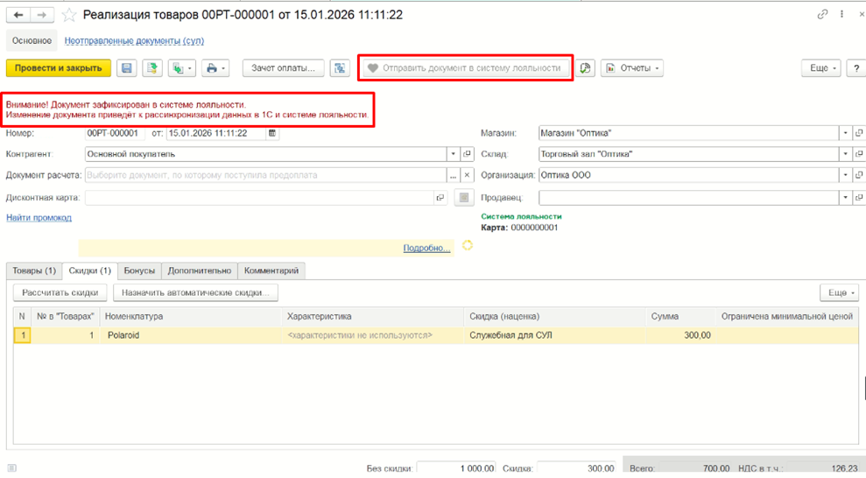
Task: Add document to favorites with star icon
Action: (69, 15)
